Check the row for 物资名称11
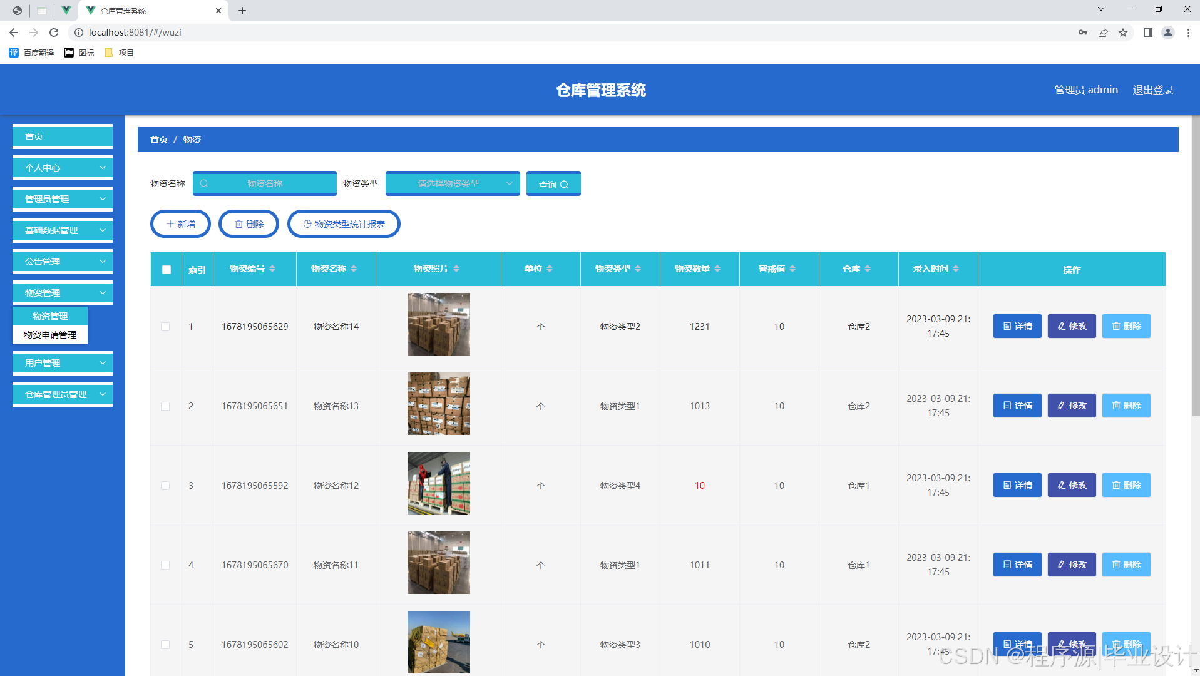1200x676 pixels. pos(165,565)
